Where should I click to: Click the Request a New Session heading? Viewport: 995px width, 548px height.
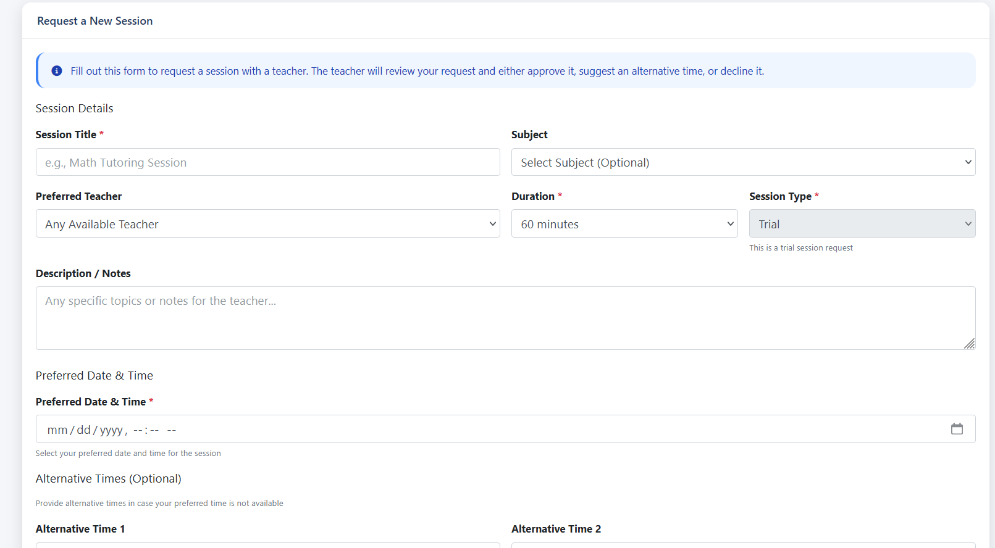(94, 21)
